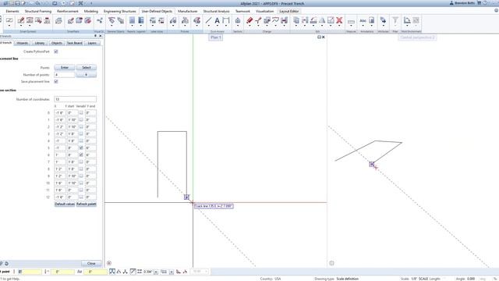The height and width of the screenshot is (281, 499).
Task: Select the Line tool in Quick Access
Action: pos(208,20)
